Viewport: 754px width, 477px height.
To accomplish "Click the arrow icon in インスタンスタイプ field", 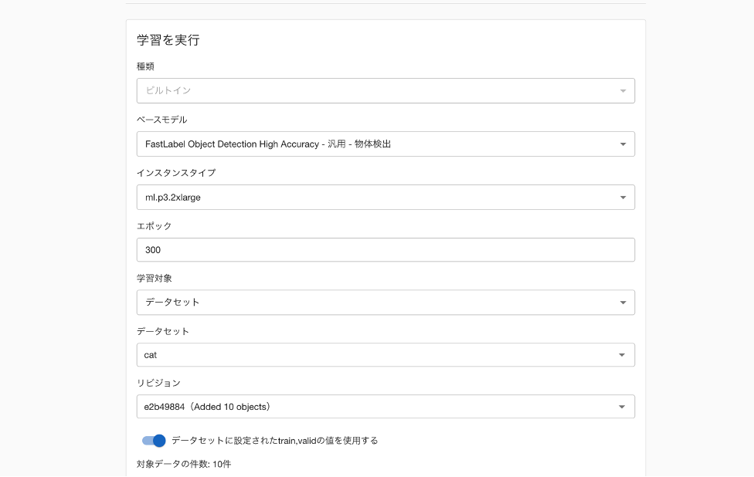I will 623,198.
